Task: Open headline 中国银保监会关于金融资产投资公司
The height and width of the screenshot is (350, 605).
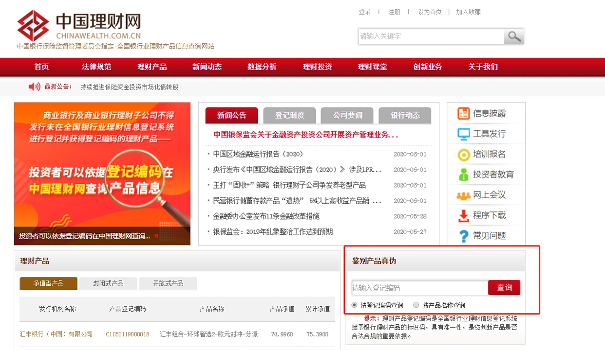Action: [306, 135]
